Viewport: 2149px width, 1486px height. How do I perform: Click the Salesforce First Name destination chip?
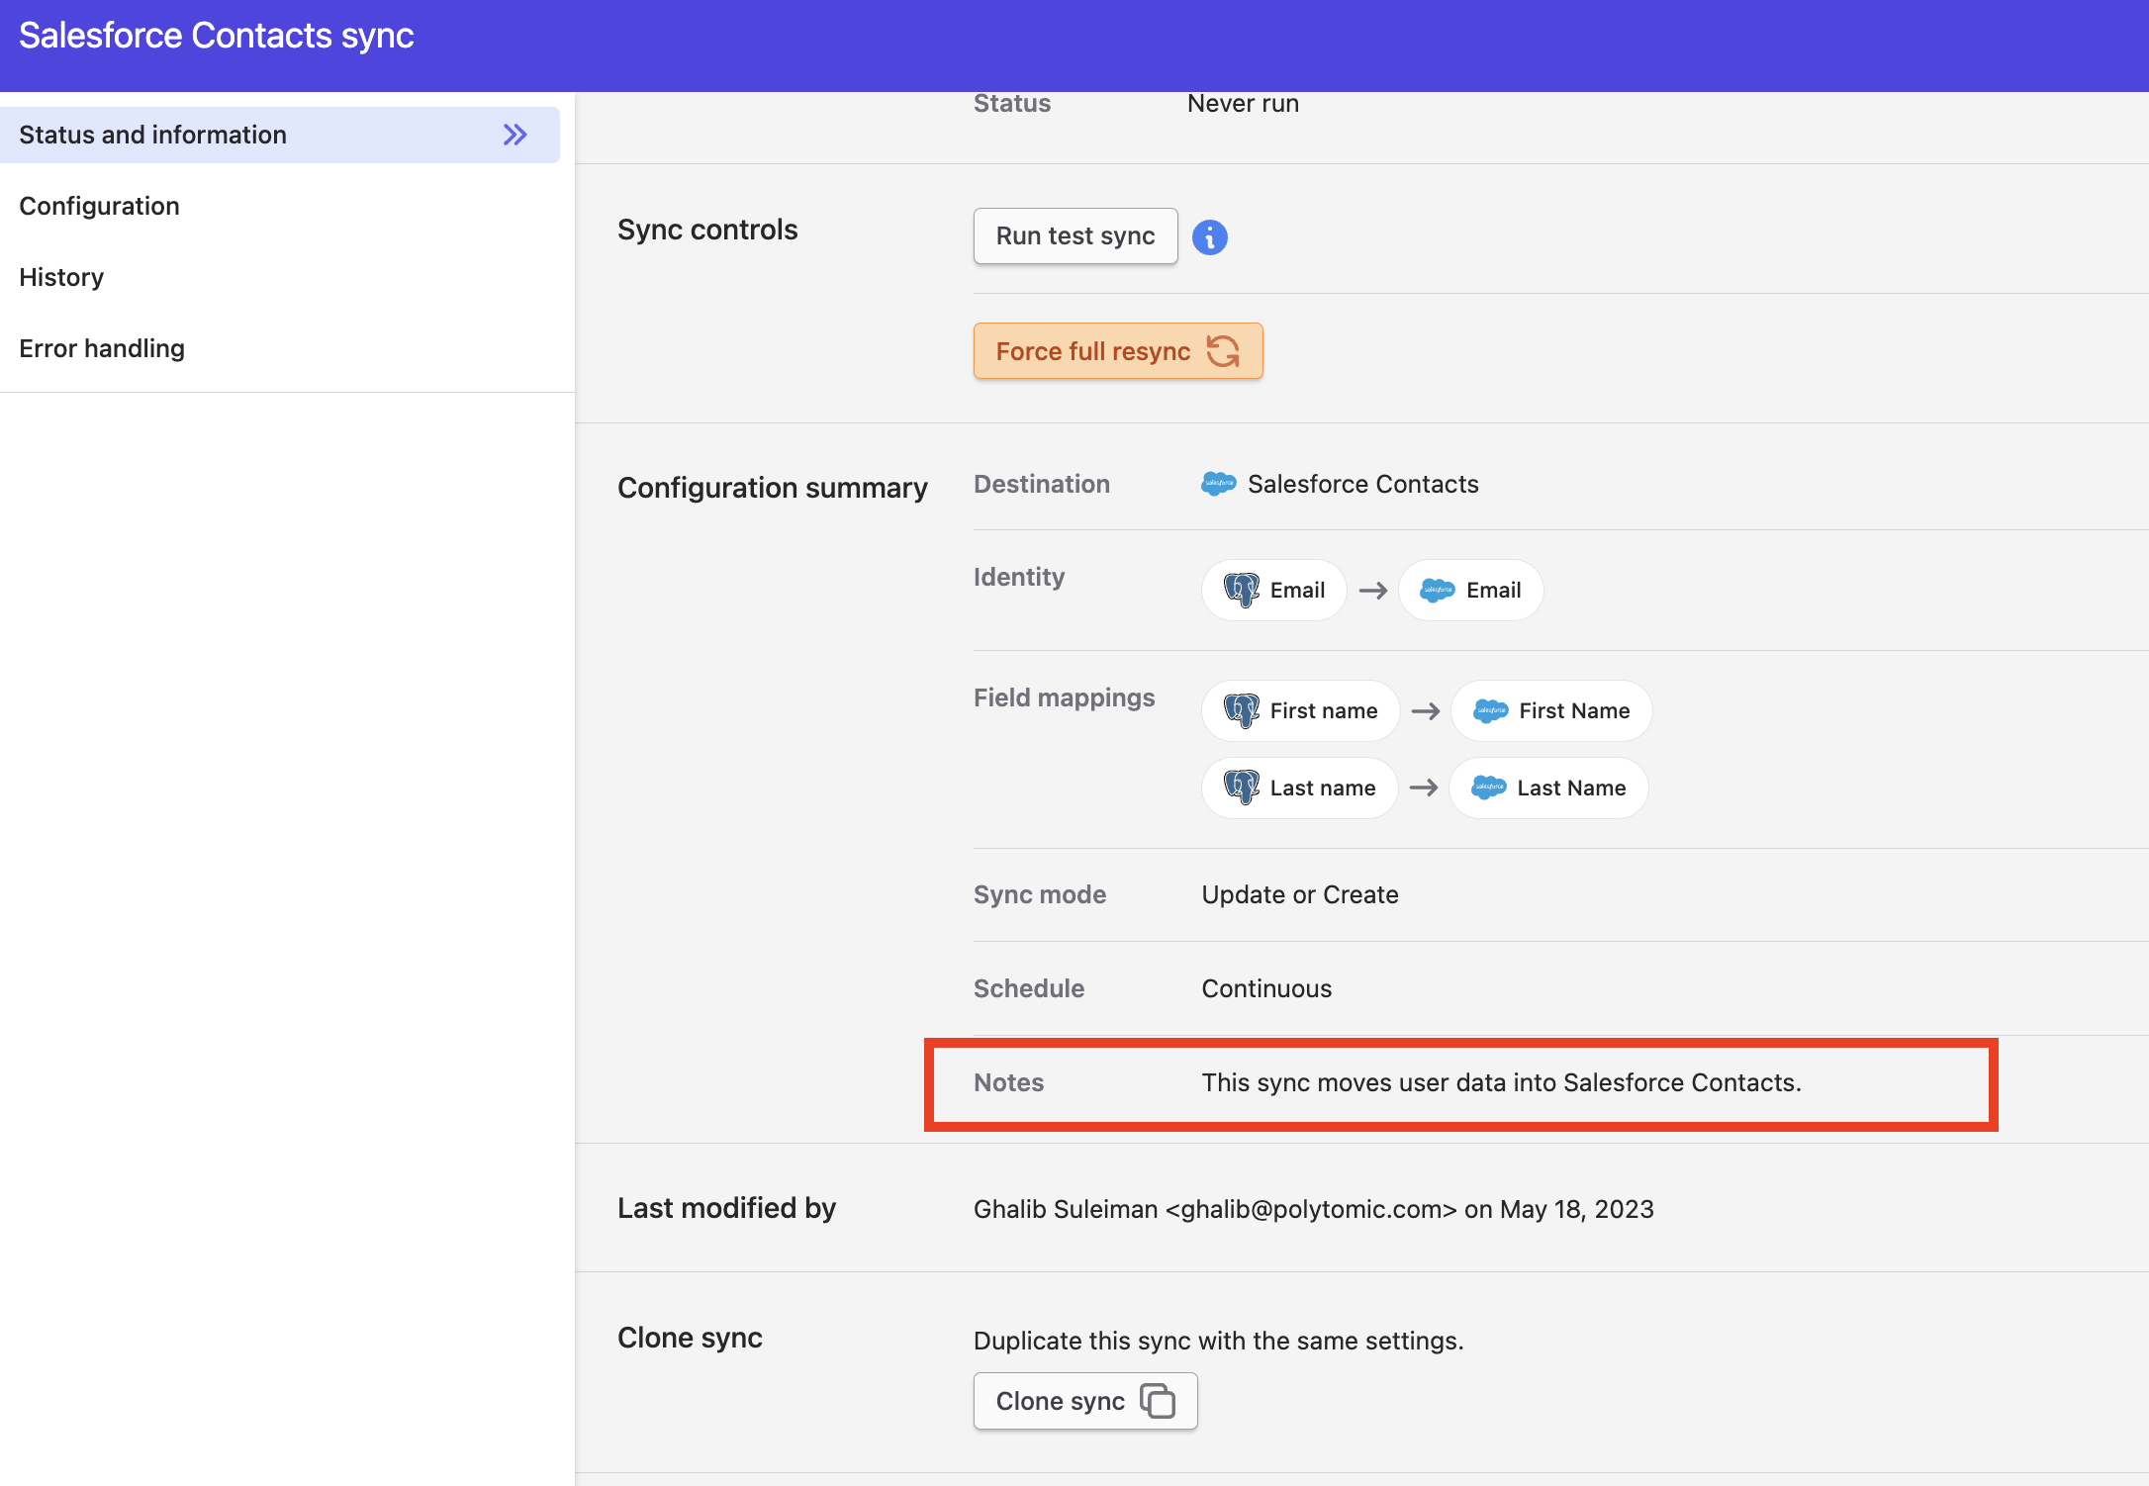(x=1551, y=710)
